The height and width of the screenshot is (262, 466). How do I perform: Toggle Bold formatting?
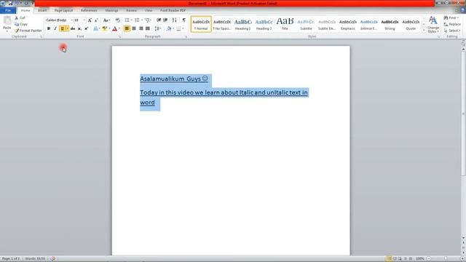[x=49, y=29]
